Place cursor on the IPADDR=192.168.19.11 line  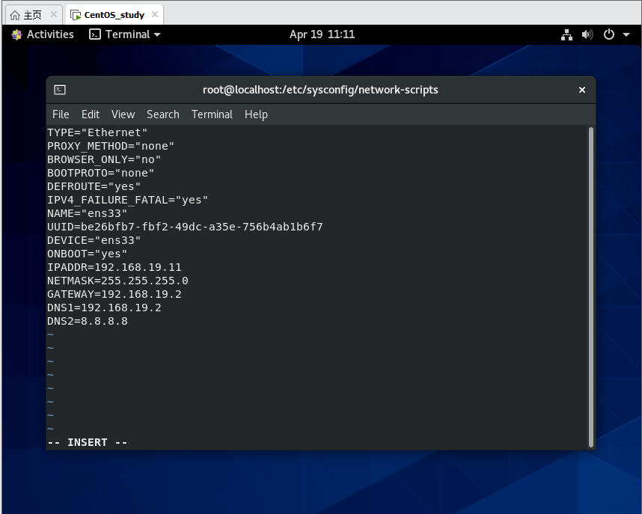(114, 267)
